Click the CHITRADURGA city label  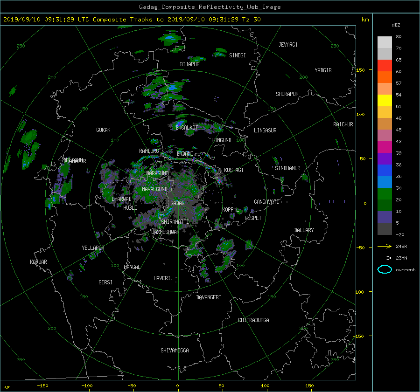pyautogui.click(x=253, y=320)
